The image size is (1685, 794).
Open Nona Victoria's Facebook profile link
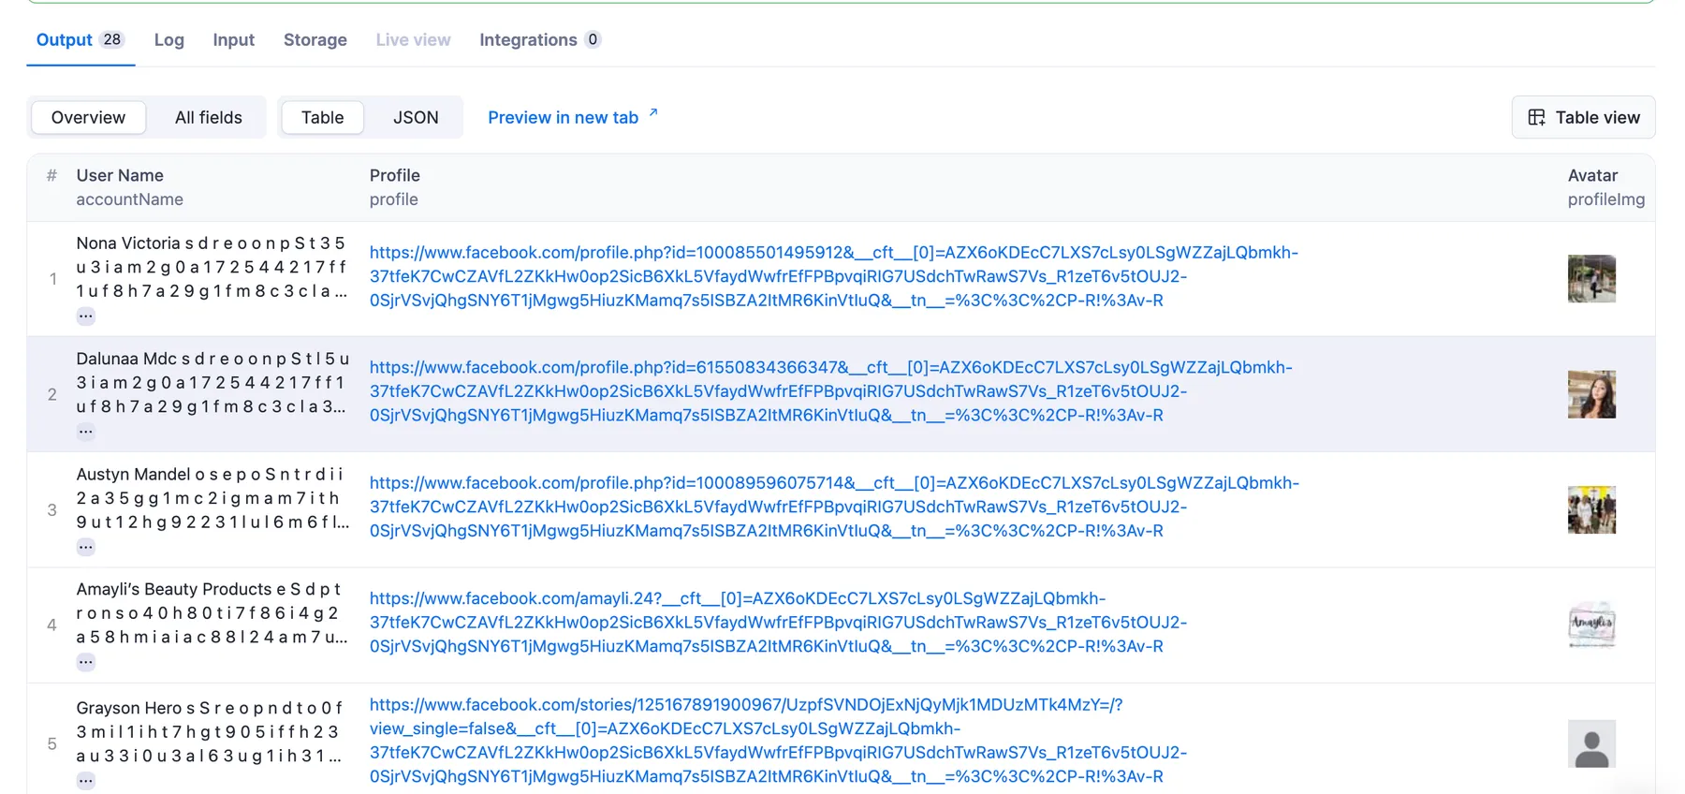click(833, 276)
